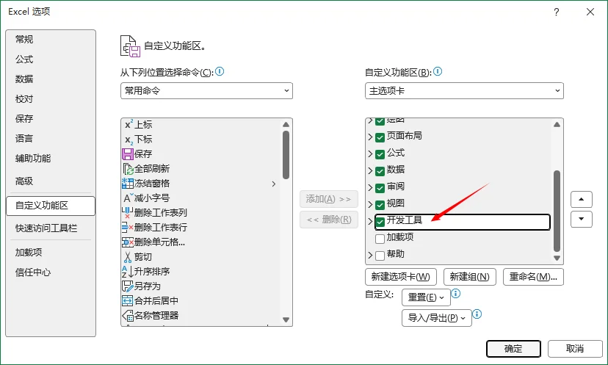Expand the 开发工具 tree node
The height and width of the screenshot is (365, 608).
click(x=370, y=222)
